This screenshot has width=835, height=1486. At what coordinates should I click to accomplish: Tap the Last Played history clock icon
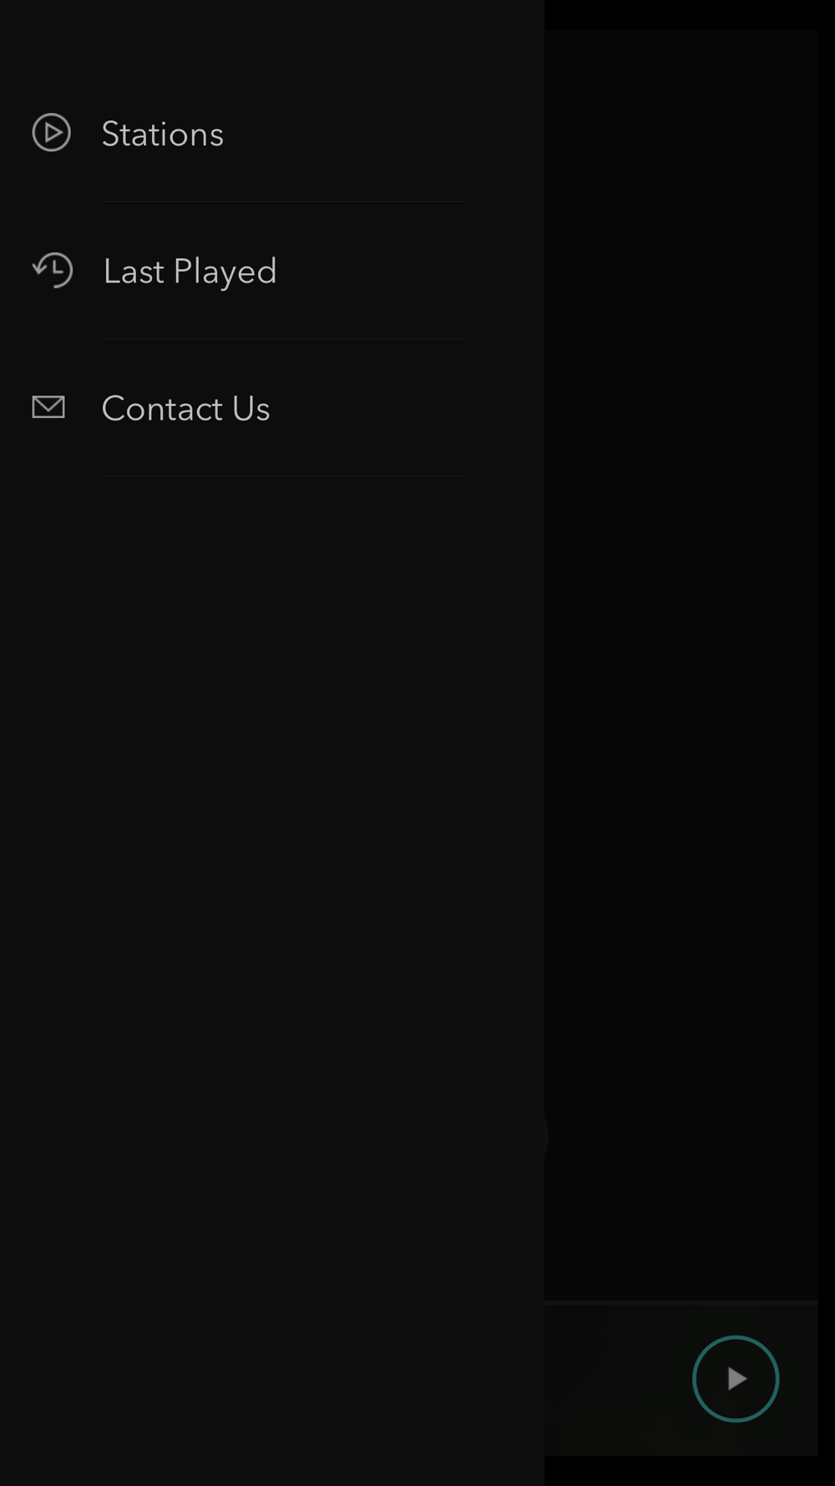tap(53, 270)
